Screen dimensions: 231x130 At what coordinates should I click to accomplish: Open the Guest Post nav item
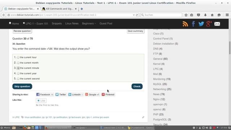tap(106, 23)
